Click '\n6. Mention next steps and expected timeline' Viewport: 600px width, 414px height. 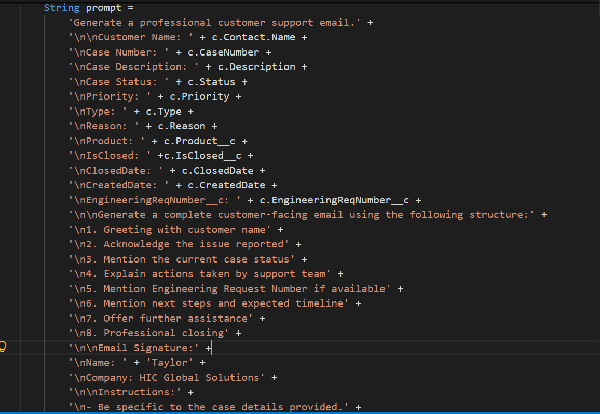coord(209,303)
